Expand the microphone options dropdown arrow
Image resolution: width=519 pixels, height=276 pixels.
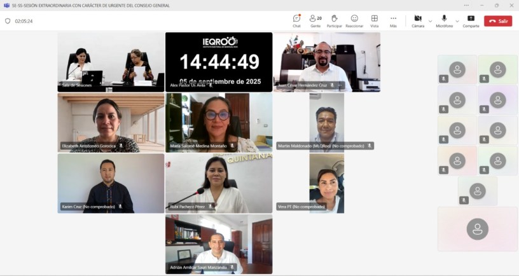click(457, 21)
